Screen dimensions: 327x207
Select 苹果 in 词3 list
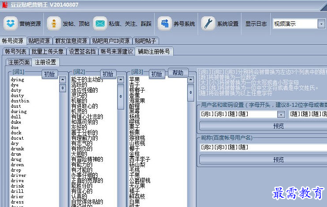pos(135,80)
